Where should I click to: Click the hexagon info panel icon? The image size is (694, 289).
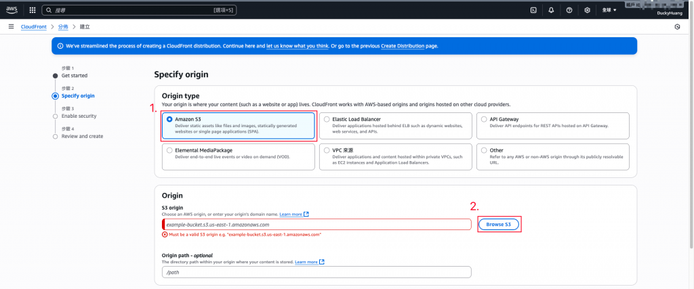pos(677,27)
